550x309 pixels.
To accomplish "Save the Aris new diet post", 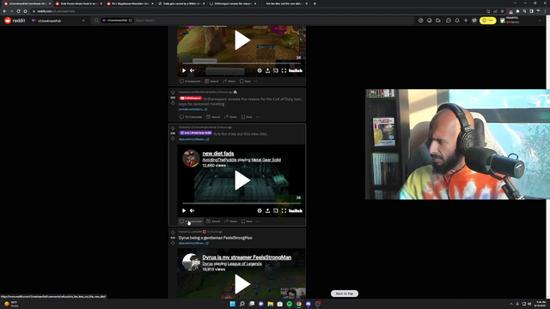I will (x=247, y=221).
